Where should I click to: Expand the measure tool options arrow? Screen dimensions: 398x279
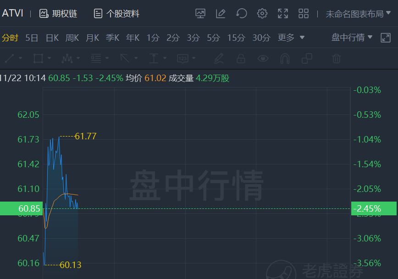pos(165,58)
